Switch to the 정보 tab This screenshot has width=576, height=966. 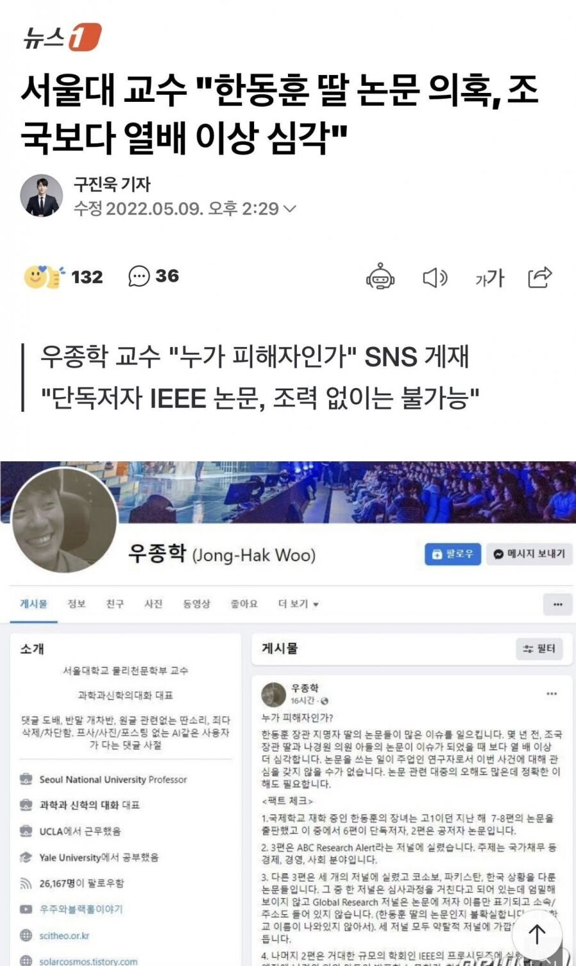[77, 603]
